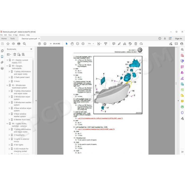The width and height of the screenshot is (185, 185).
Task: Open Create PDF tool in right pane
Action: [182, 55]
